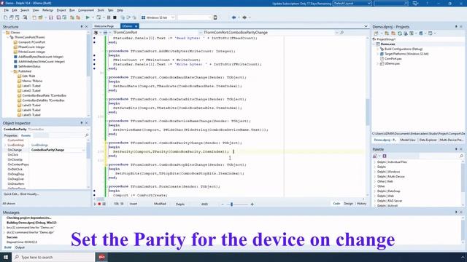
Task: Pause the running program
Action: [109, 17]
